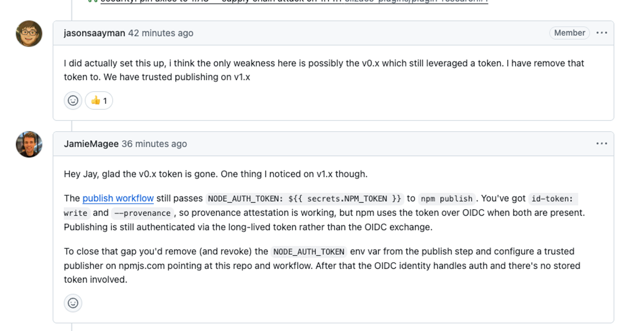Open the publish workflow link
620x331 pixels.
point(117,198)
